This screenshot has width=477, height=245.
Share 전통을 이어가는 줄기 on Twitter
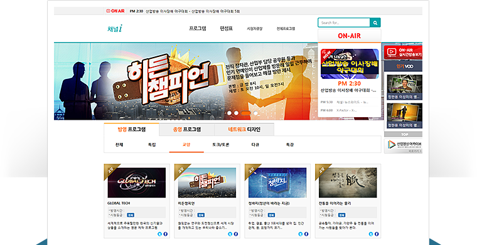tap(371, 234)
